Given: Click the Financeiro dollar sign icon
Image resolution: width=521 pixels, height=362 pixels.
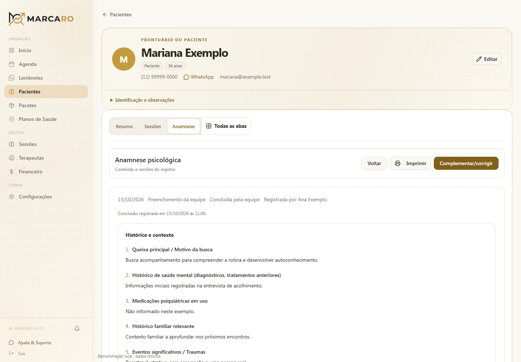Looking at the screenshot, I should (12, 172).
